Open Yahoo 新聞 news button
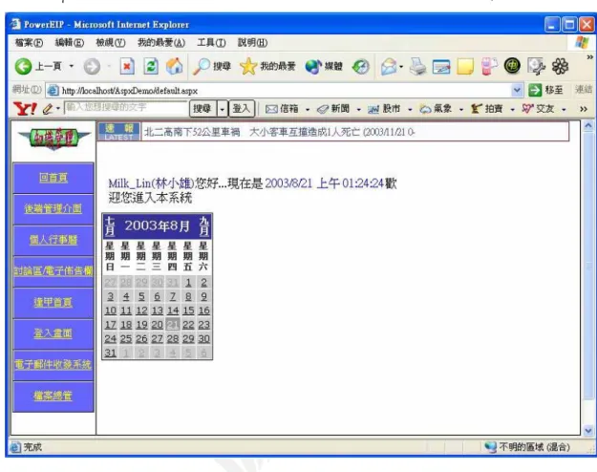 [x=333, y=109]
